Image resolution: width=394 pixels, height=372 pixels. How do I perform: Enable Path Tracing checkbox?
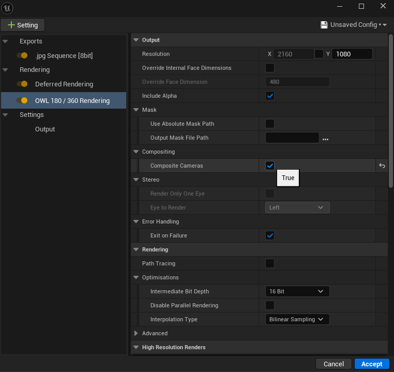[x=270, y=263]
